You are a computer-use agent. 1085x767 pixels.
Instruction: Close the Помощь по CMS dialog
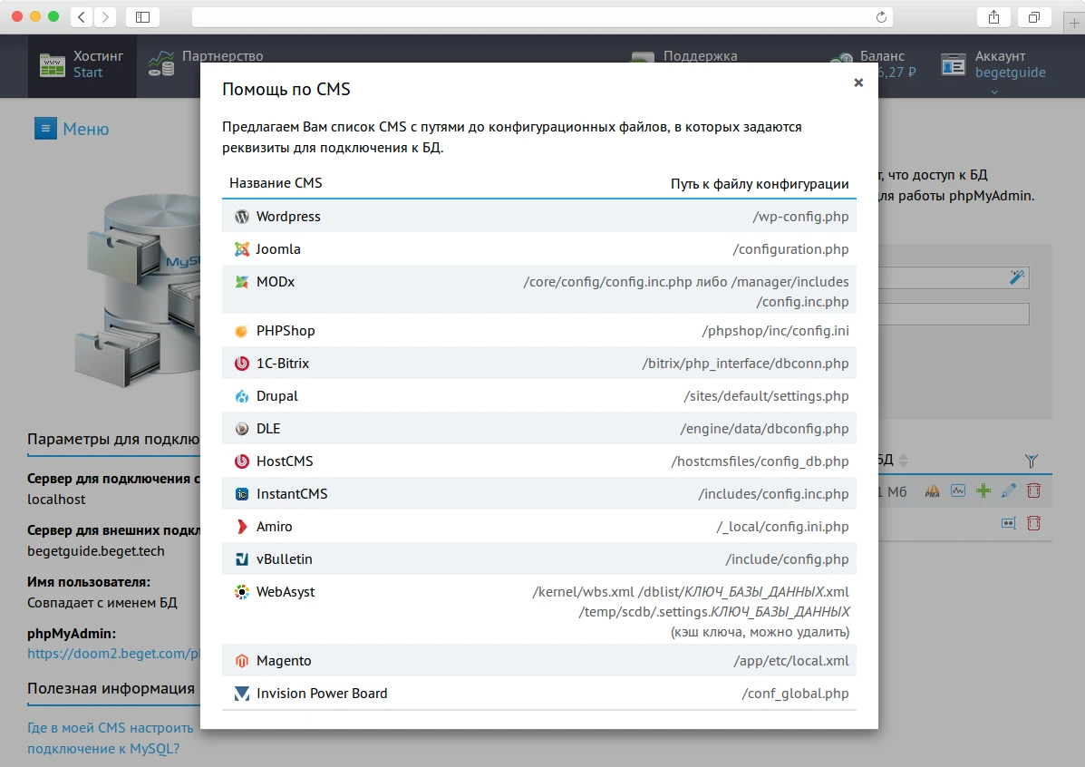(857, 82)
